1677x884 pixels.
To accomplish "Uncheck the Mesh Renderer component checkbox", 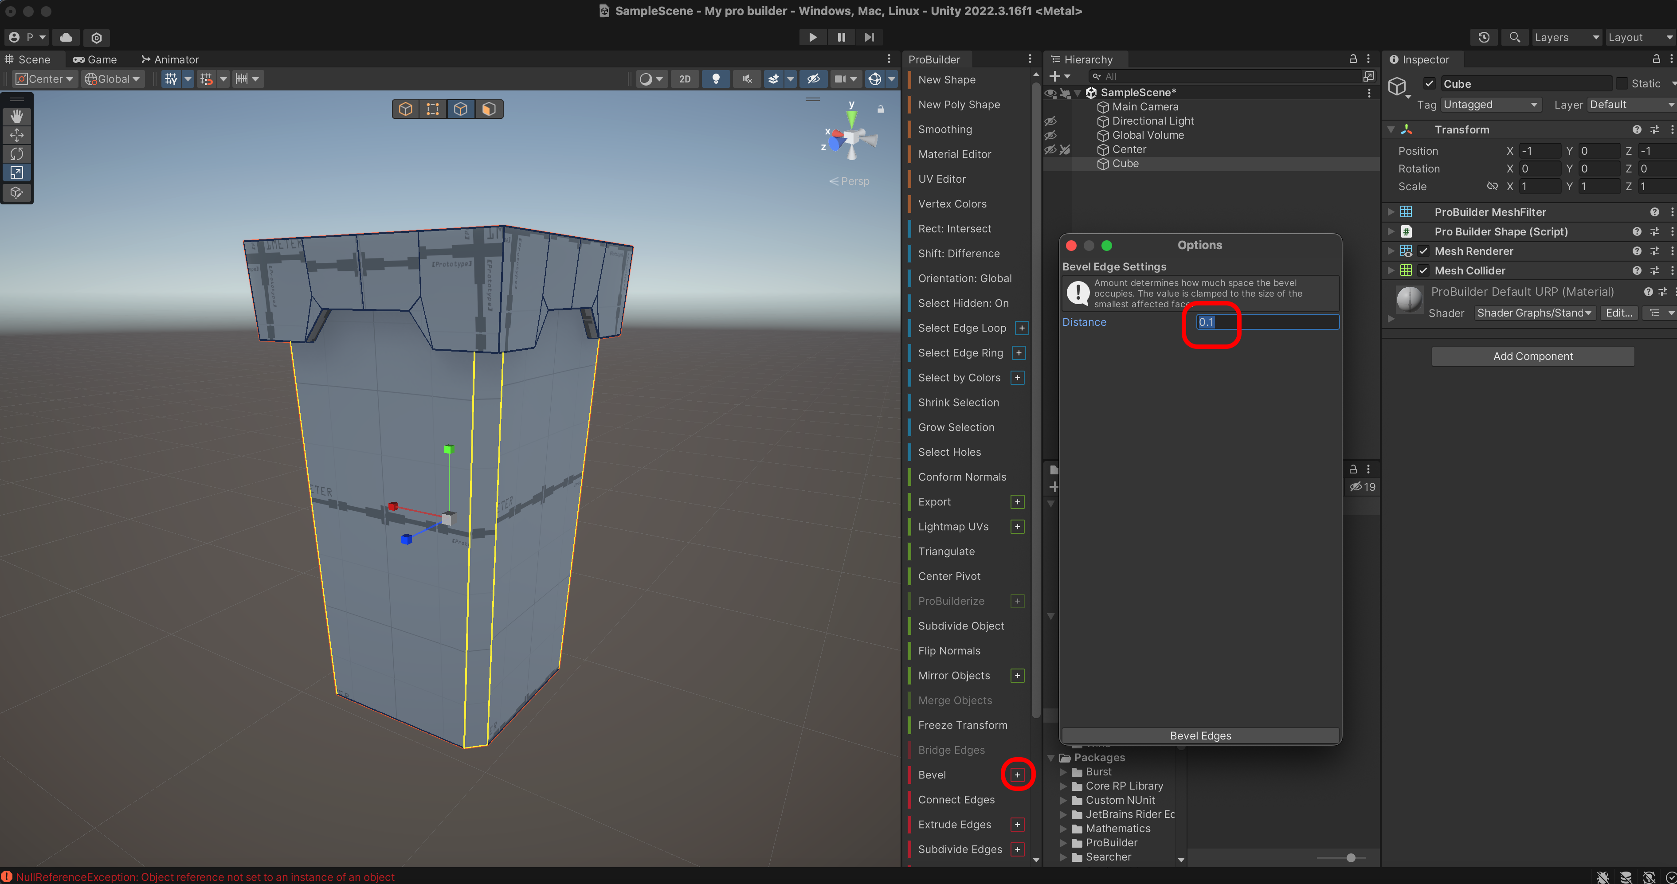I will (1424, 251).
